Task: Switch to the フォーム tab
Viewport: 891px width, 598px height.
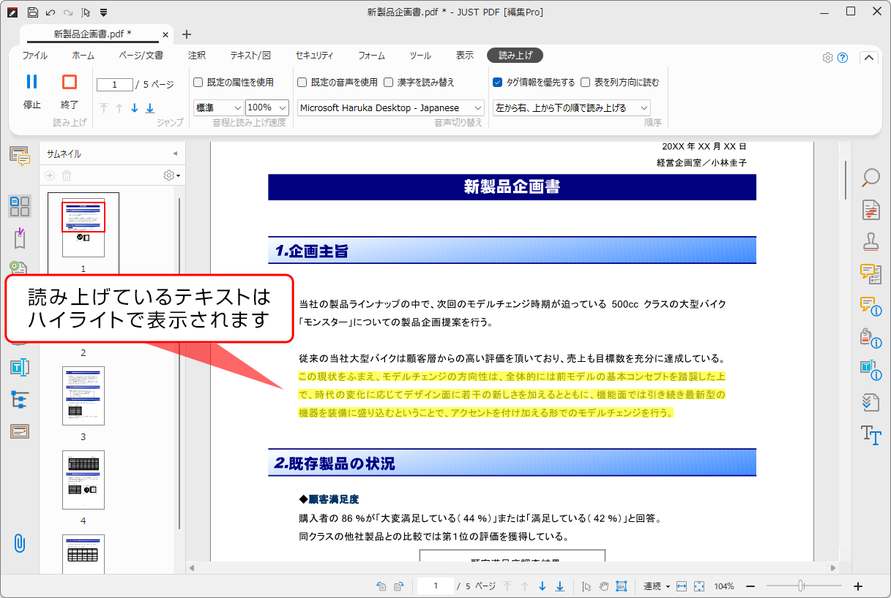Action: pos(371,56)
